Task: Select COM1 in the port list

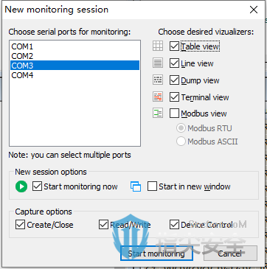Action: coord(74,46)
